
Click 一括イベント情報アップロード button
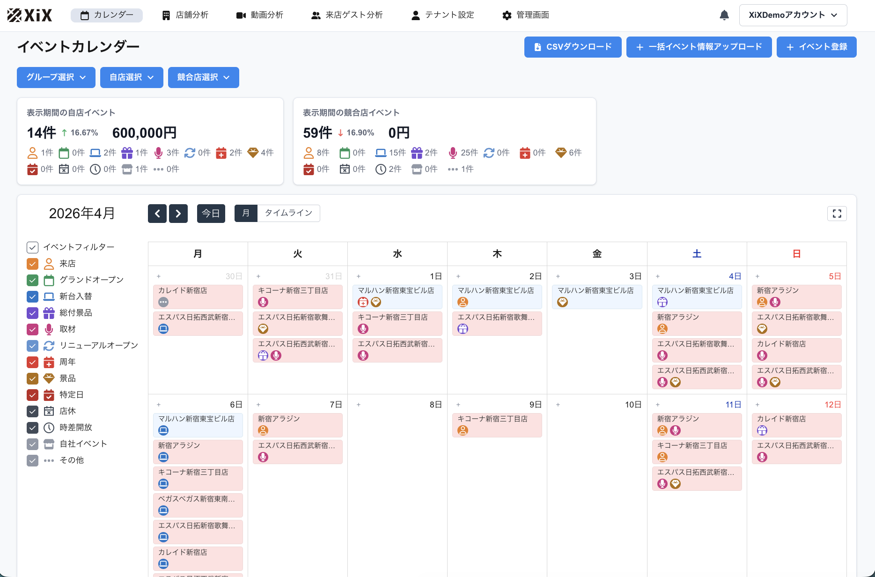point(699,47)
